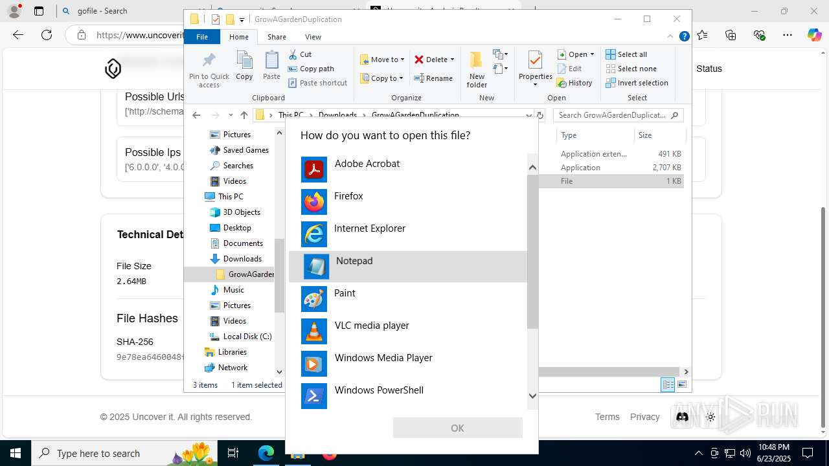Select Paint in the open-with dialog
The width and height of the screenshot is (829, 466).
pos(408,299)
